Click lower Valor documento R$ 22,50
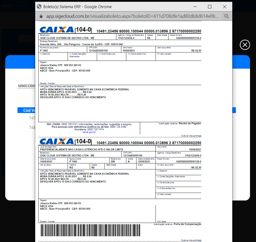Screen dimensions: 256x242 (x=196, y=168)
